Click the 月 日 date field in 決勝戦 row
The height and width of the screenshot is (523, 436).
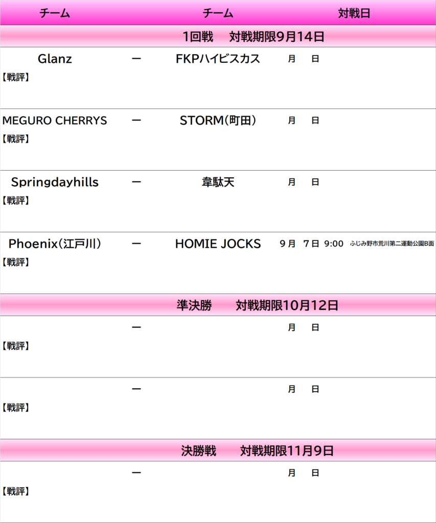[304, 473]
